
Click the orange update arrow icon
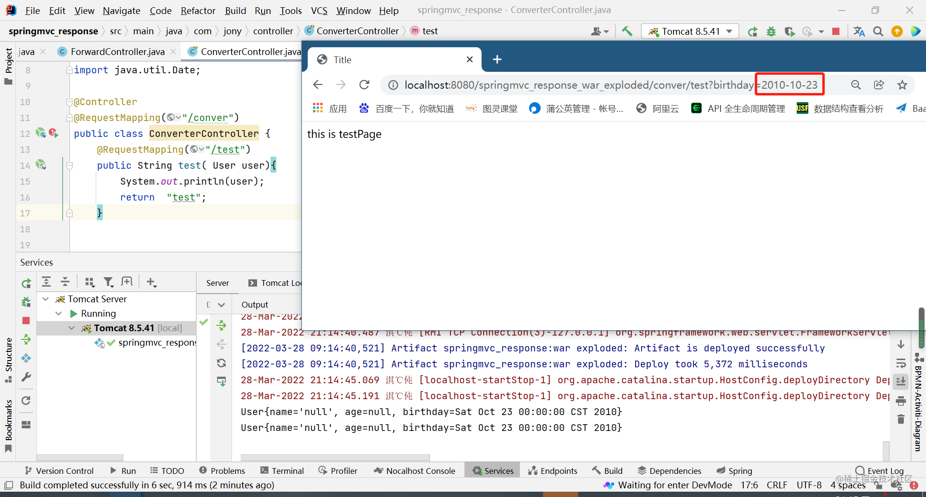[897, 31]
